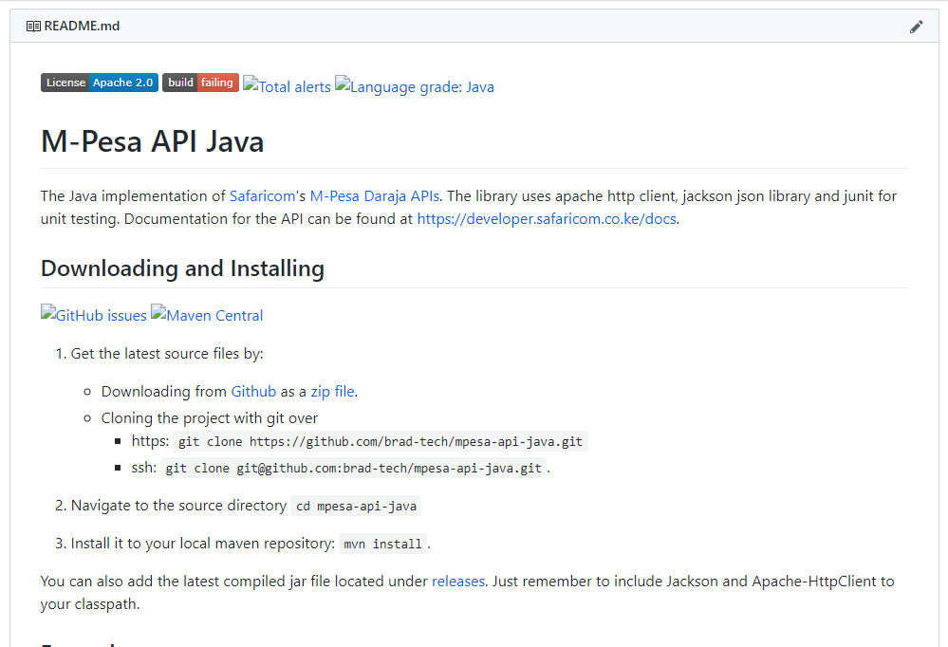The height and width of the screenshot is (647, 948).
Task: Click the README.md book icon
Action: pos(33,26)
